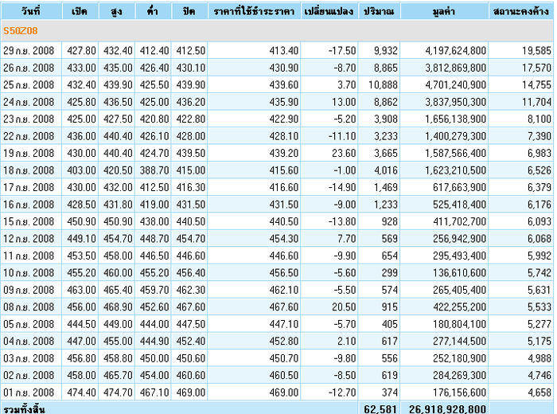Click the open interest 14,755

pos(536,85)
